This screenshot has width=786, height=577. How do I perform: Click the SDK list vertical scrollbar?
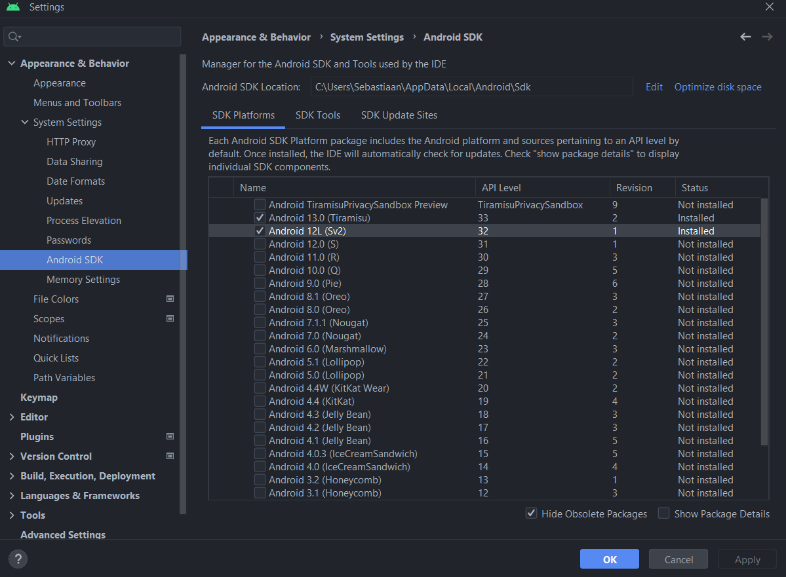[764, 321]
